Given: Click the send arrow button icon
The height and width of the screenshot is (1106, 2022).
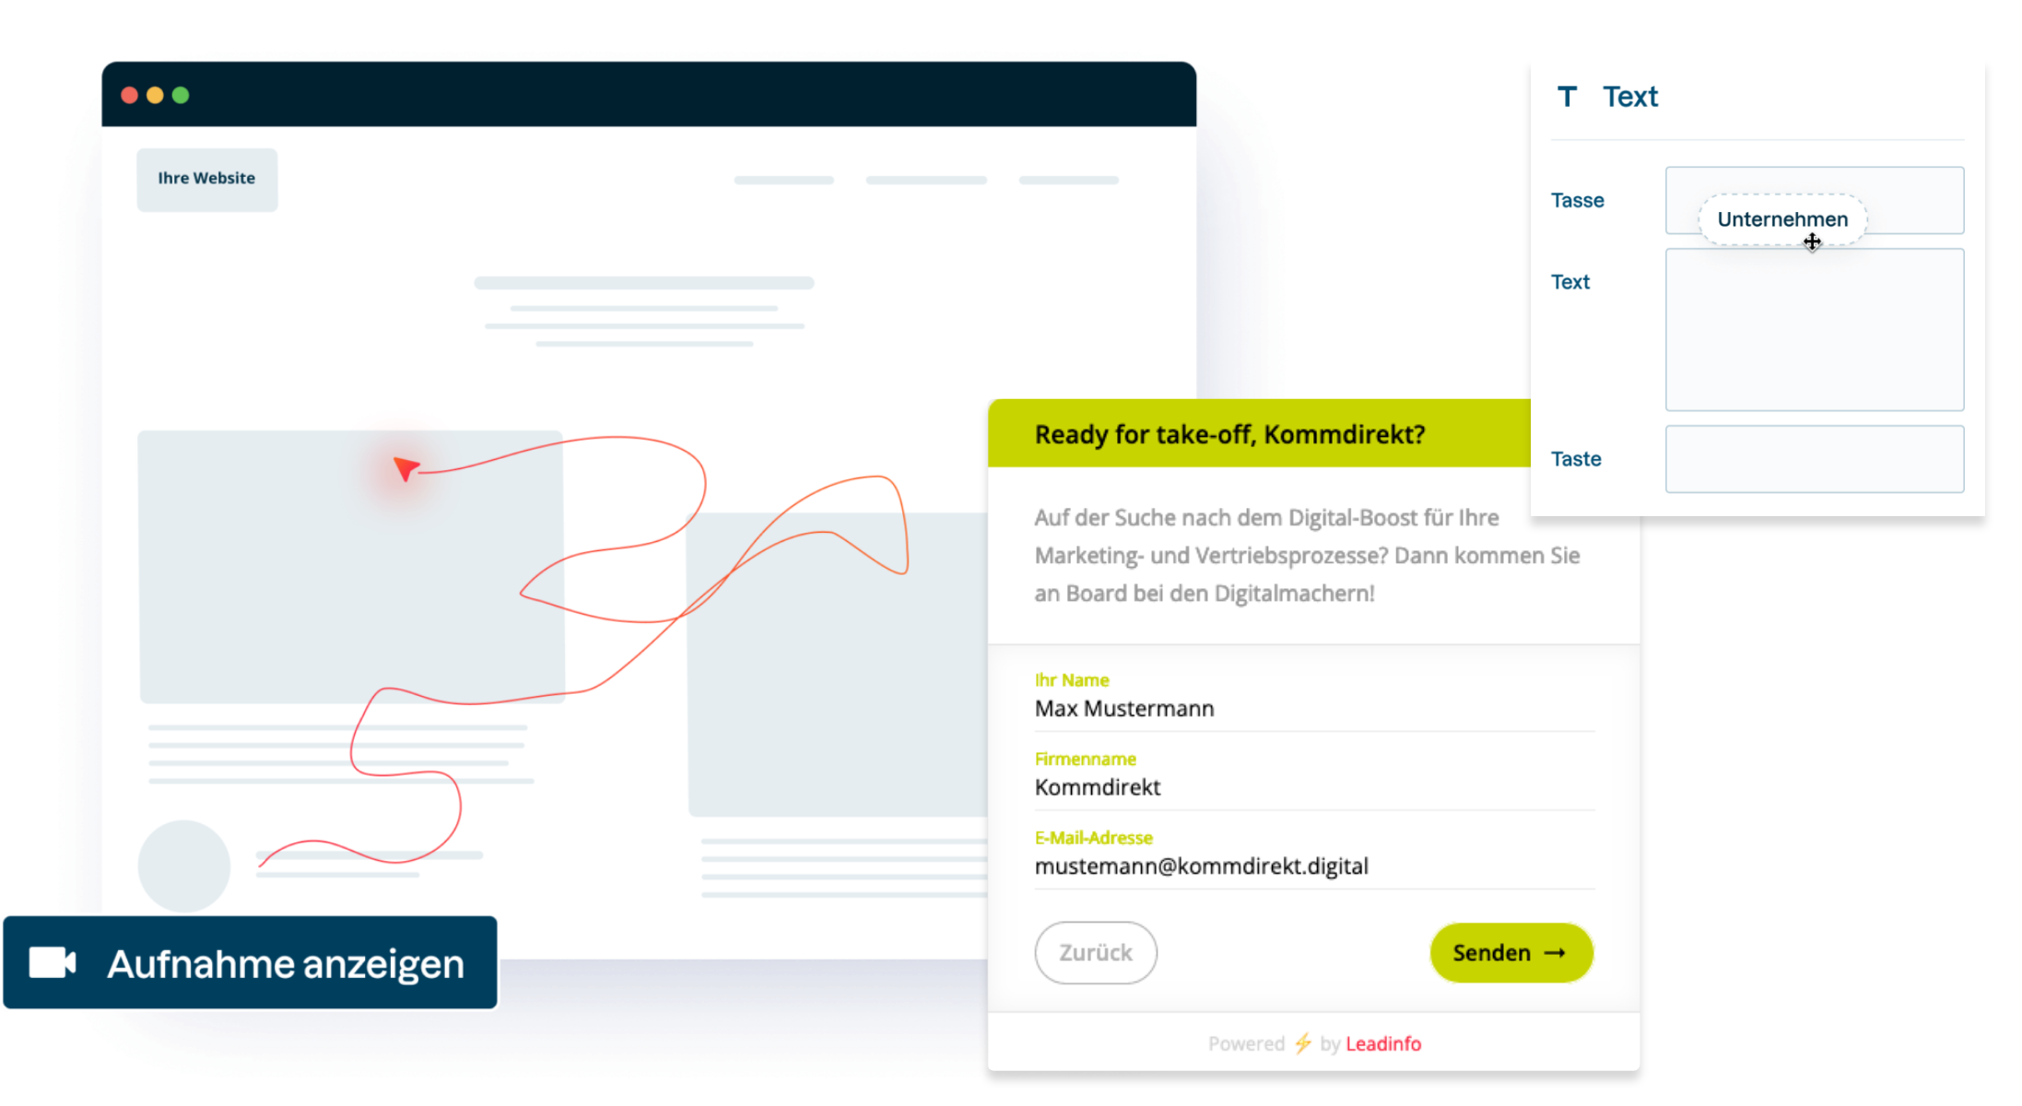Looking at the screenshot, I should pos(1552,951).
